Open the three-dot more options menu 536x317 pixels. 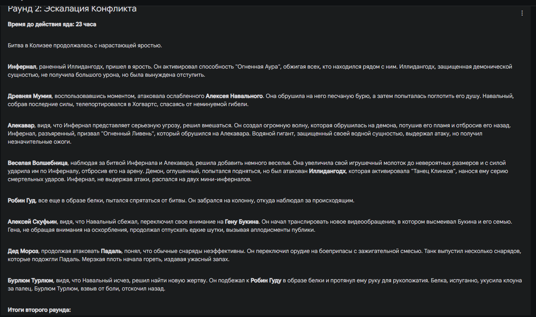pos(522,13)
